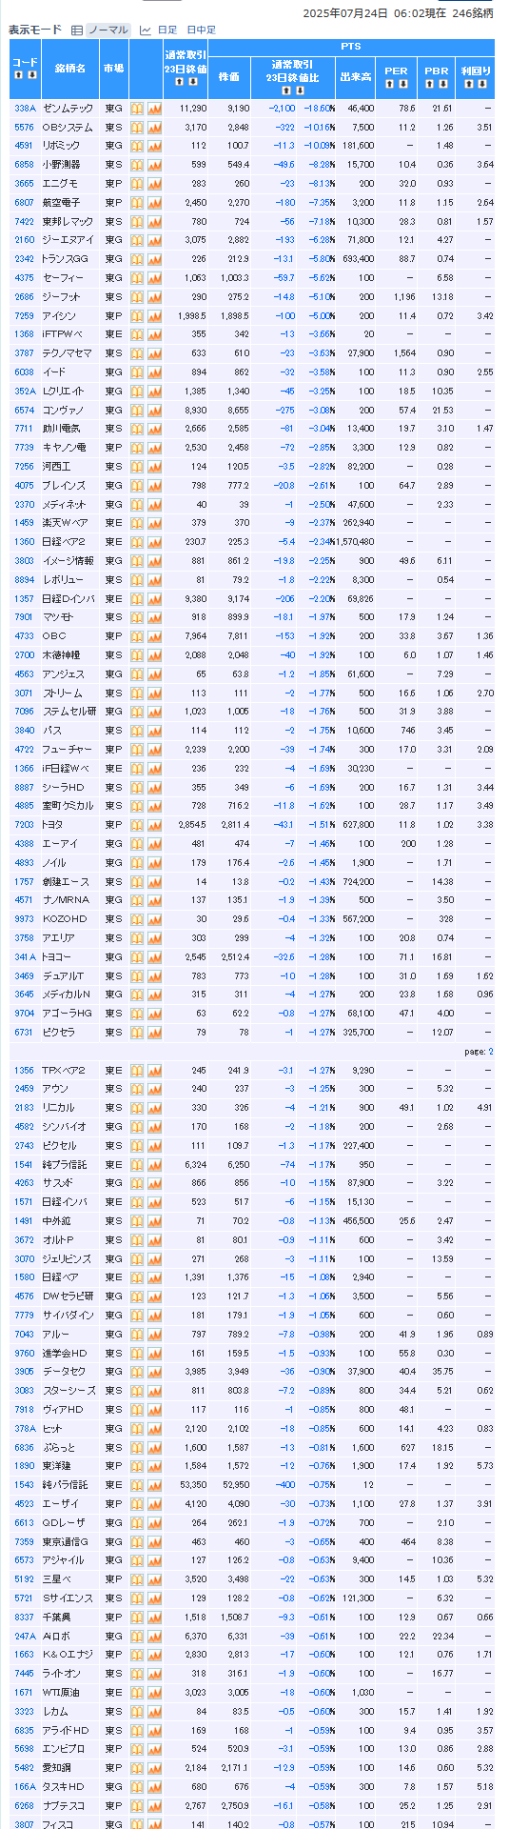
Task: Open chart icon for 東洋建 row
Action: pos(154,1466)
